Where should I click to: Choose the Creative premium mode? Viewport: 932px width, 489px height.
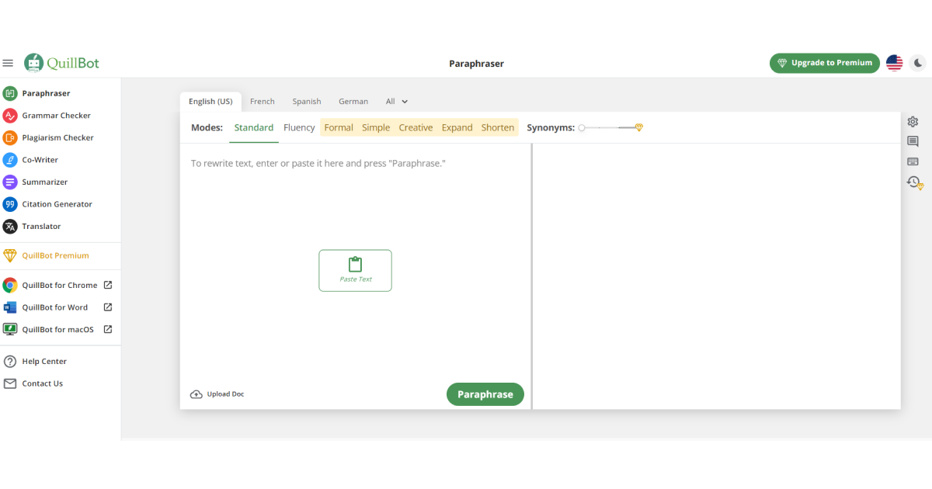416,128
